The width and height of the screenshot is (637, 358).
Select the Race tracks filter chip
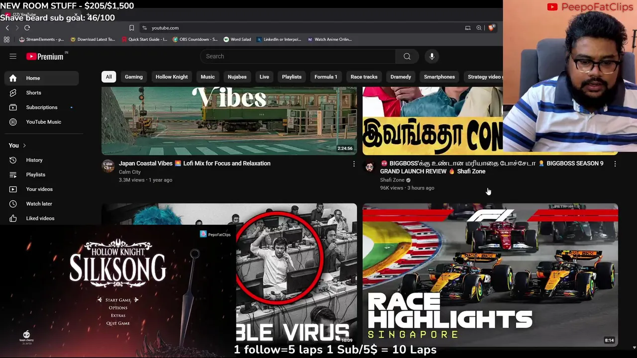[364, 77]
